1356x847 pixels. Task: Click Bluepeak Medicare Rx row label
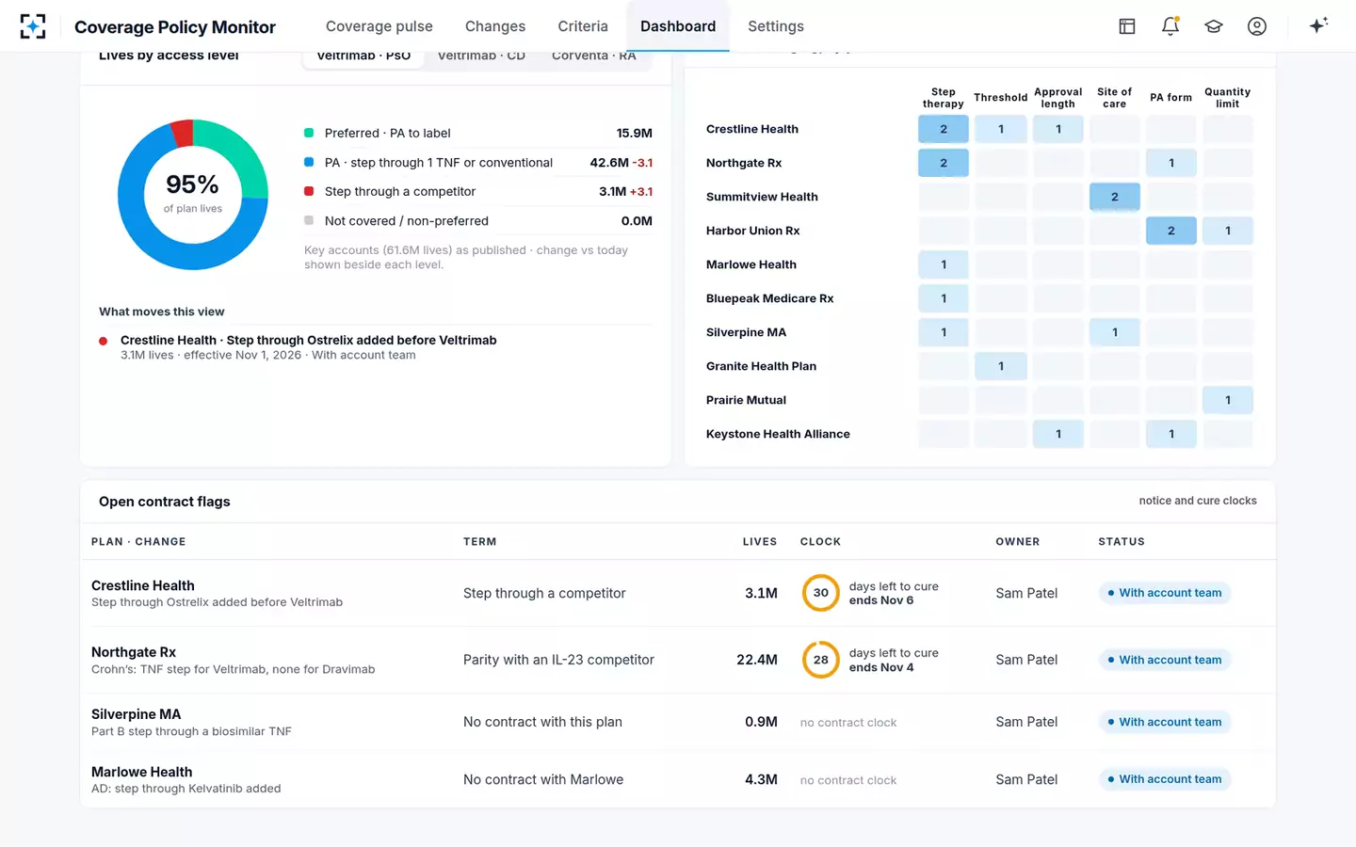pos(770,298)
